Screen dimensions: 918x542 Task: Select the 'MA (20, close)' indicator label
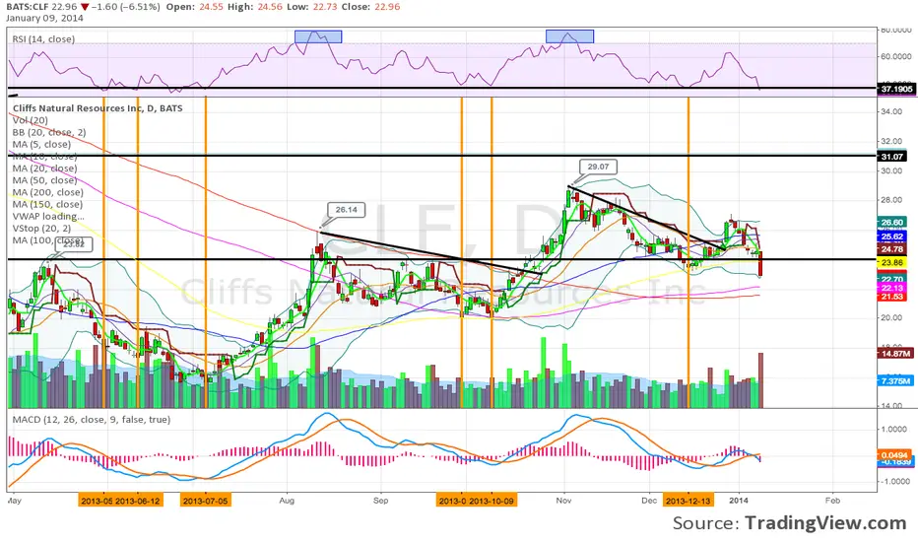pyautogui.click(x=44, y=169)
